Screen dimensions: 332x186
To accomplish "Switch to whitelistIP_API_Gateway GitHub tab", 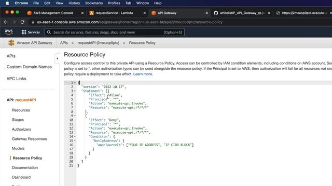I will pos(242,13).
